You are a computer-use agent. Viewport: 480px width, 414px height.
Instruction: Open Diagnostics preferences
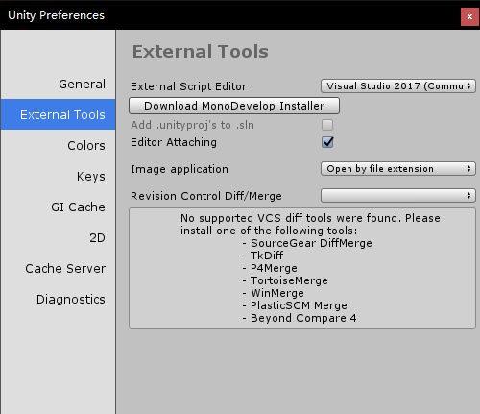point(70,300)
